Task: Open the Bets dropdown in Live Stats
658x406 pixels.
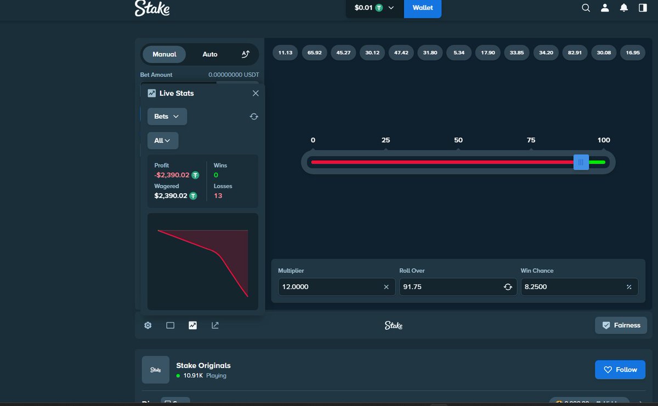Action: (167, 116)
